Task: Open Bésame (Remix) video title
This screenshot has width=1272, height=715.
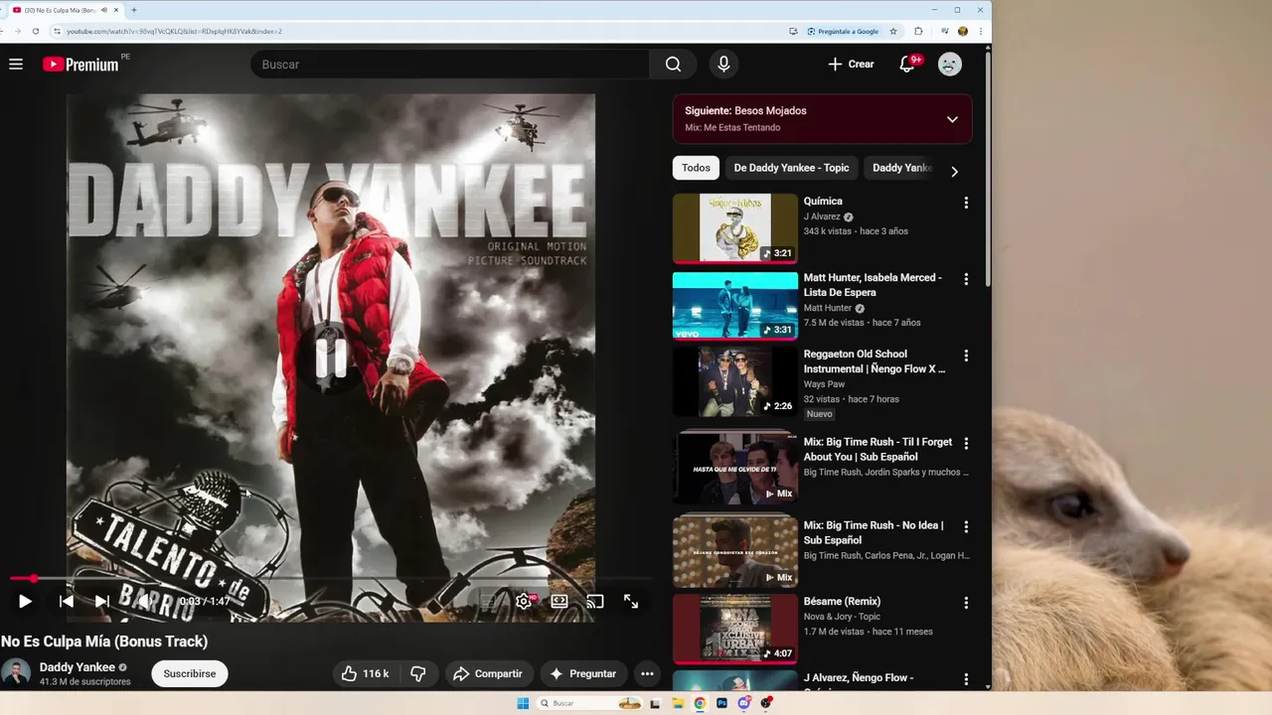Action: pyautogui.click(x=842, y=602)
